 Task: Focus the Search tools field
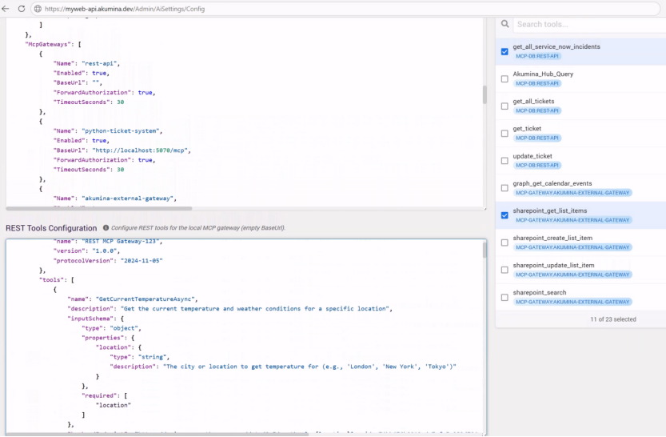coord(589,24)
